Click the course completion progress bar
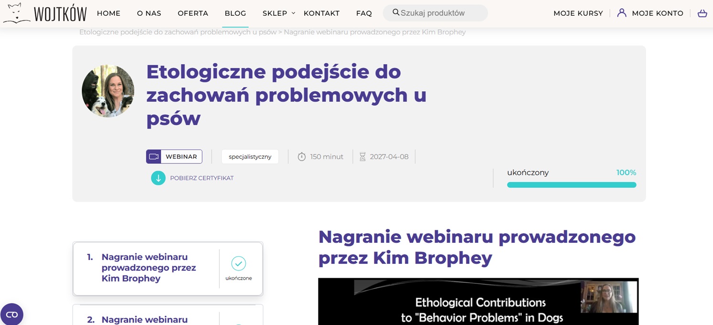This screenshot has height=325, width=713. [x=571, y=185]
